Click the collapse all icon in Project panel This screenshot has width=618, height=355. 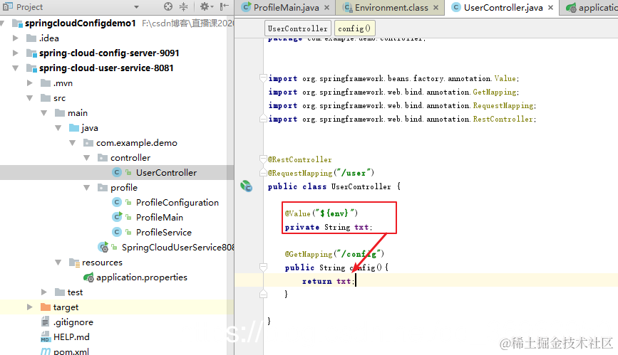[184, 6]
